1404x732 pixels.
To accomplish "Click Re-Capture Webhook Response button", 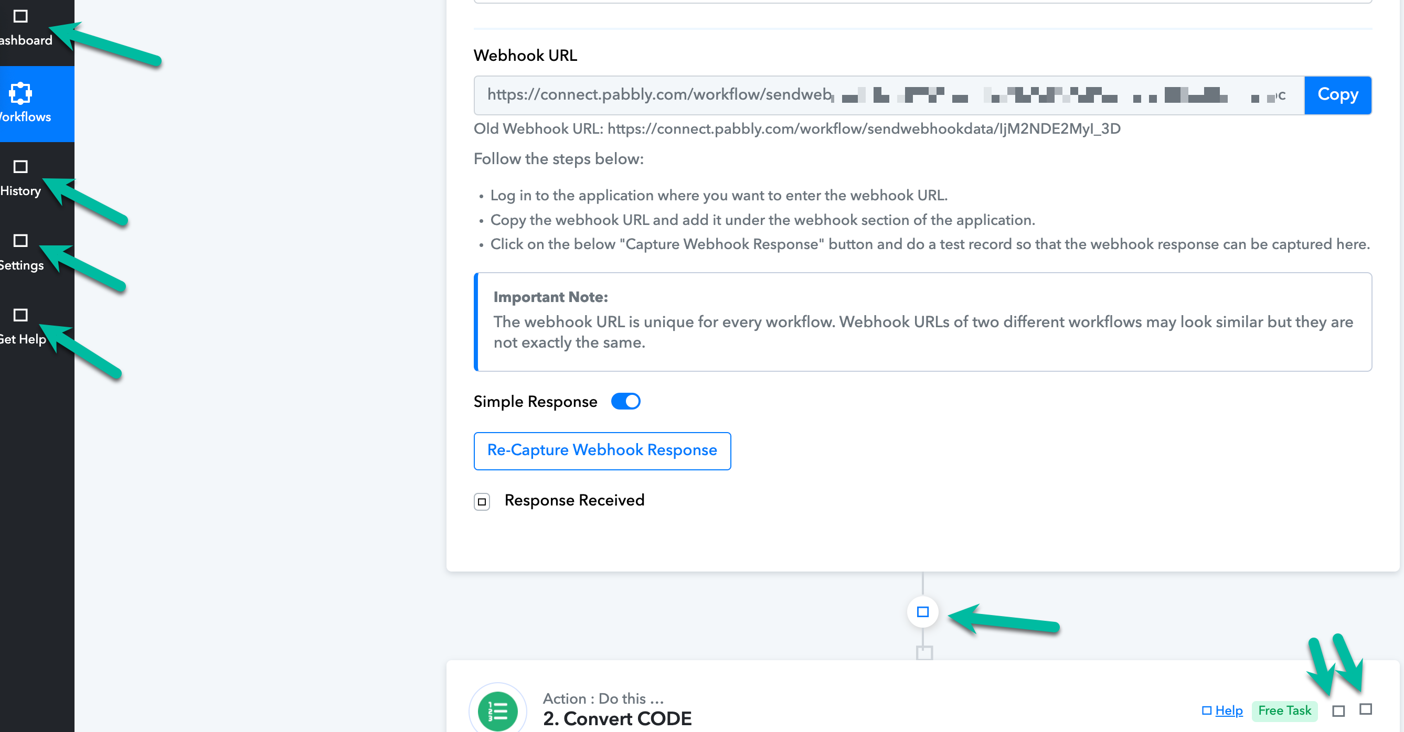I will [x=602, y=450].
